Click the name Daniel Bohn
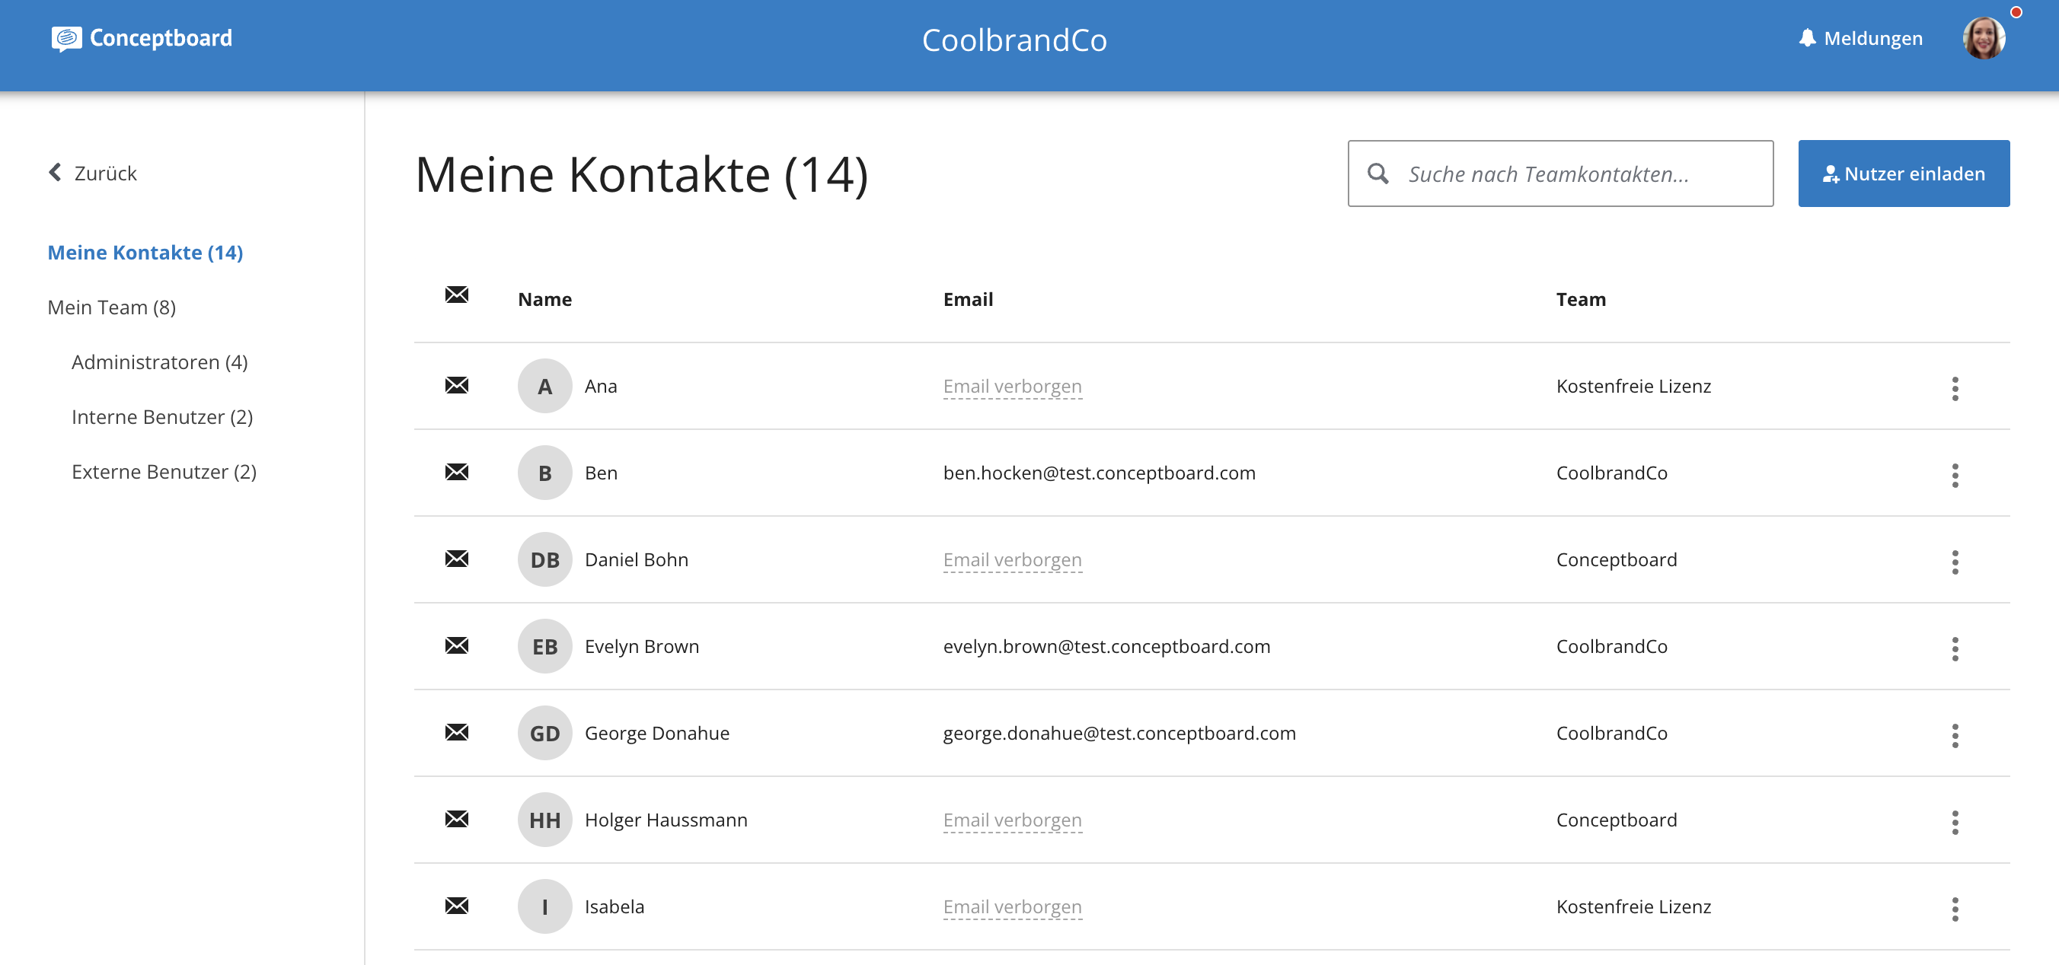 tap(637, 559)
